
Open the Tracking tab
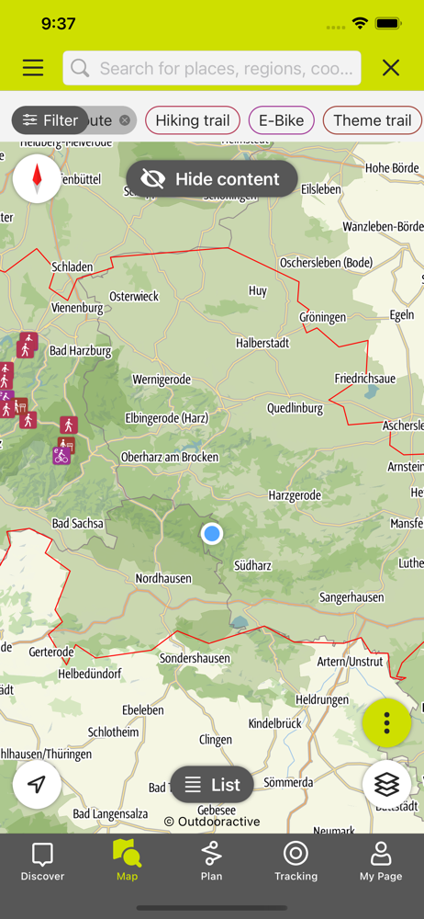click(x=296, y=862)
